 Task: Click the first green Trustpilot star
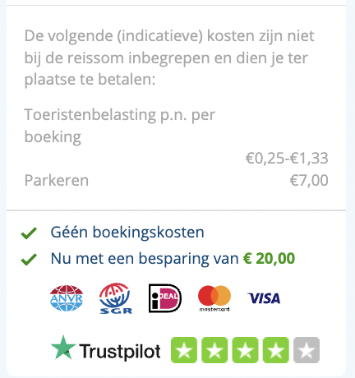(184, 350)
